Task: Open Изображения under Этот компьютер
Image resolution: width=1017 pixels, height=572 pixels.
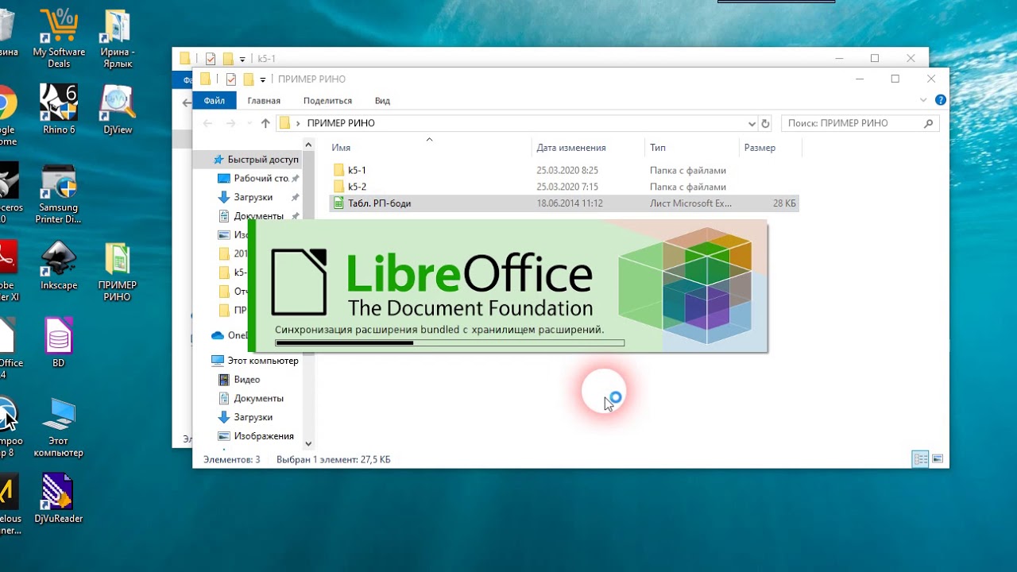Action: pyautogui.click(x=256, y=436)
